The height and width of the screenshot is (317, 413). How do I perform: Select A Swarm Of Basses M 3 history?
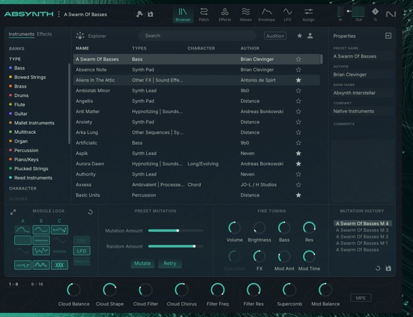click(x=362, y=230)
